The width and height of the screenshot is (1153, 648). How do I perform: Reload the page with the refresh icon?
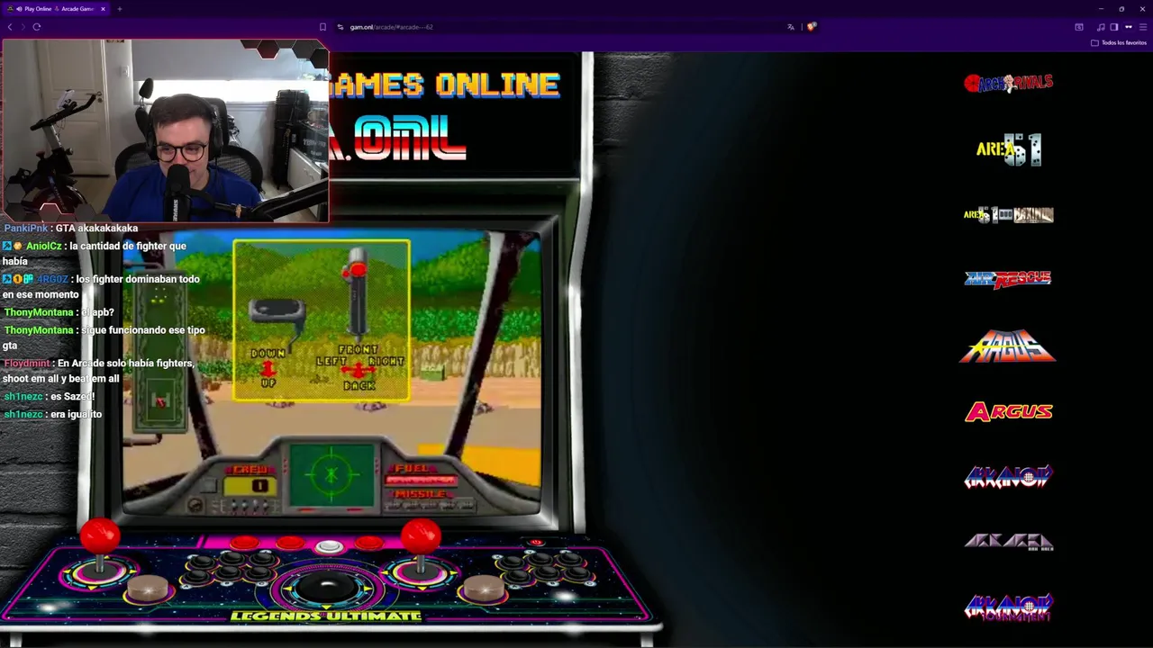37,27
